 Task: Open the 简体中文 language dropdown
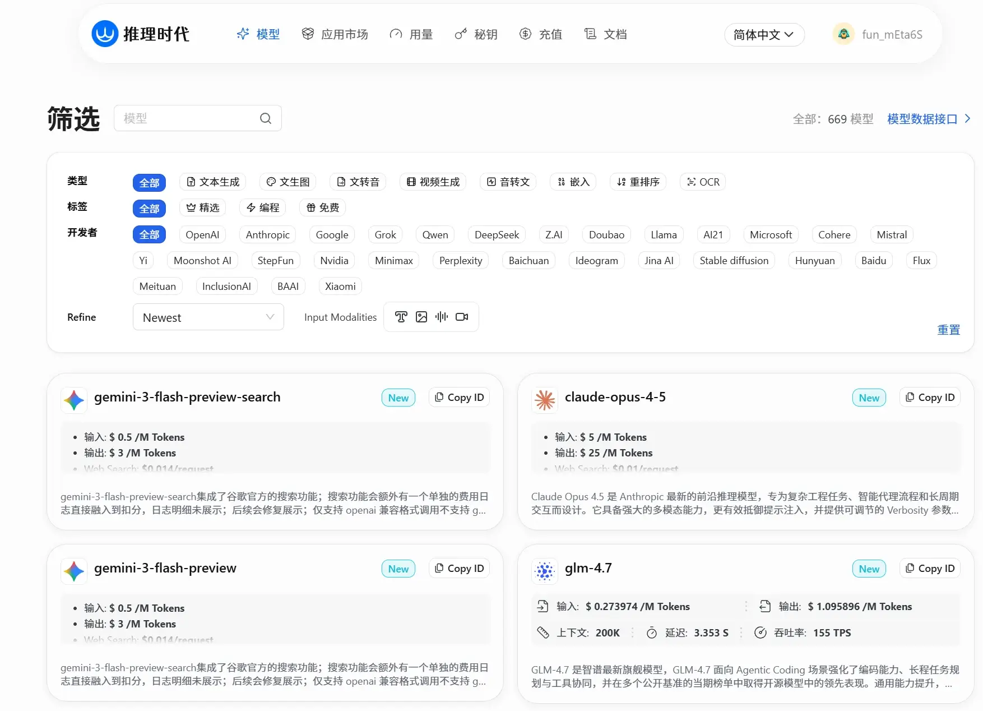click(x=764, y=35)
